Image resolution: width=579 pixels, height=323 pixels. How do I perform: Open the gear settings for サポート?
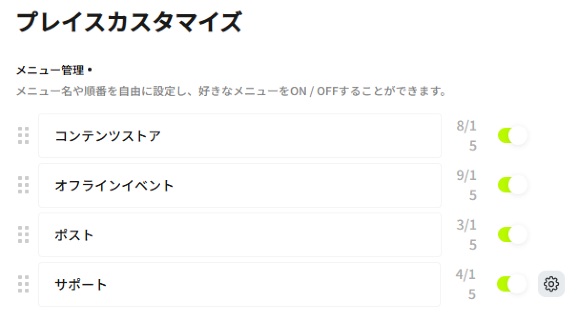pos(551,284)
